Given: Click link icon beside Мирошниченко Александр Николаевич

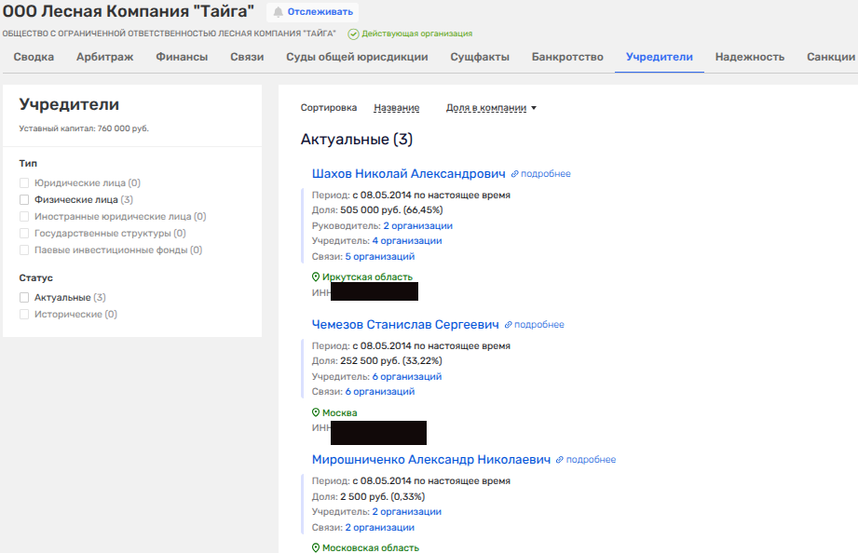Looking at the screenshot, I should click(x=560, y=460).
